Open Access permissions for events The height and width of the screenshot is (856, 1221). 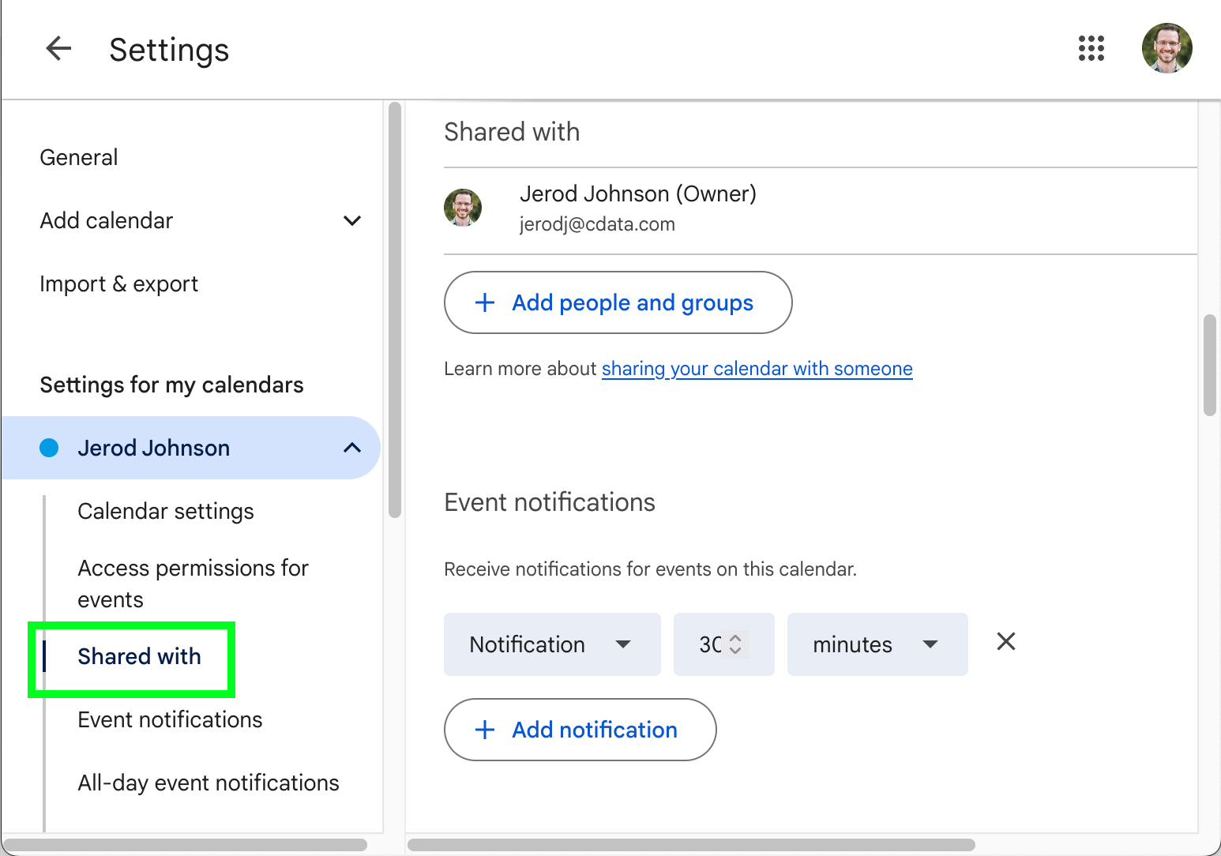pyautogui.click(x=193, y=583)
